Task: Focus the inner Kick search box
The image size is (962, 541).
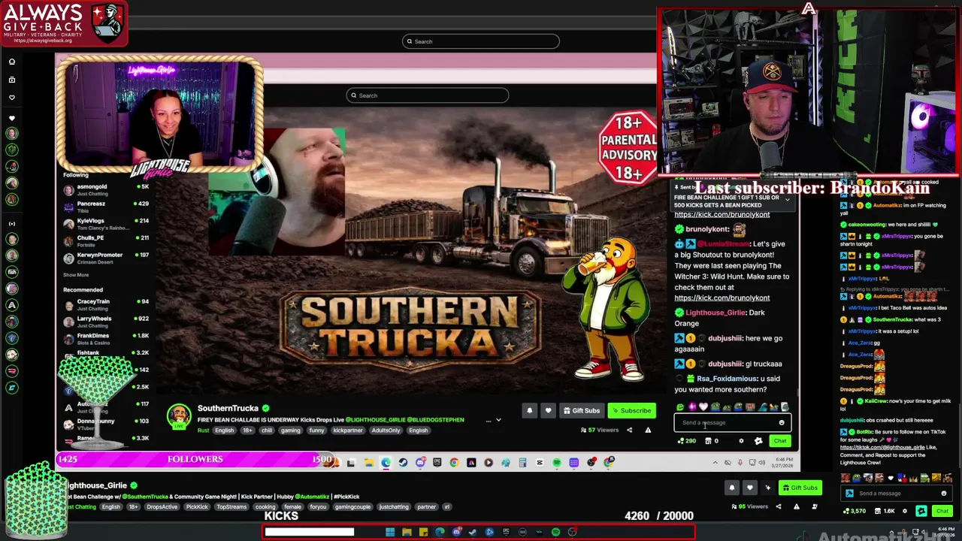Action: click(x=427, y=95)
